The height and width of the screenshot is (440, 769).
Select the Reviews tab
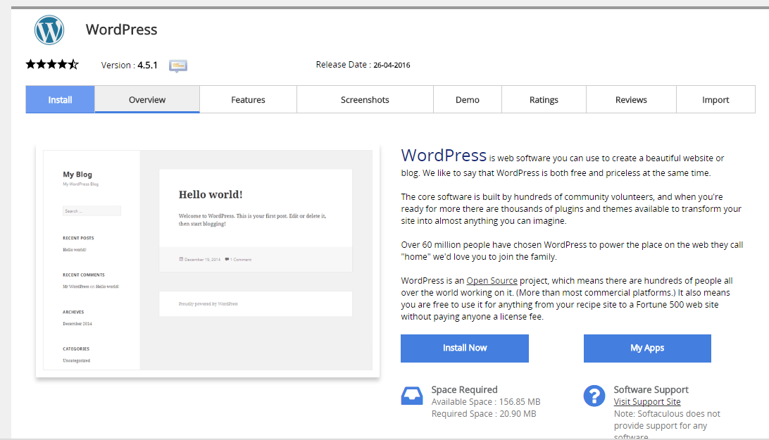tap(631, 99)
